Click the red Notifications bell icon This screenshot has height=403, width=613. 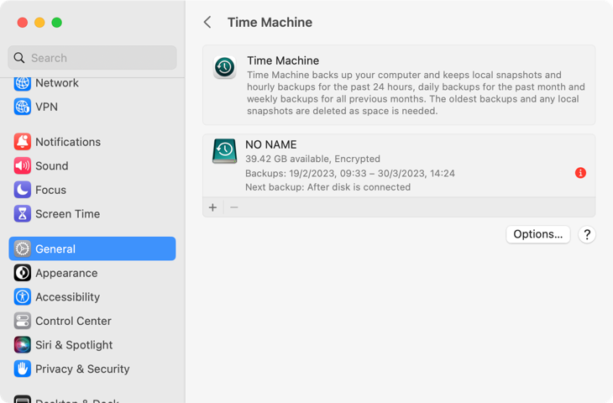(23, 142)
